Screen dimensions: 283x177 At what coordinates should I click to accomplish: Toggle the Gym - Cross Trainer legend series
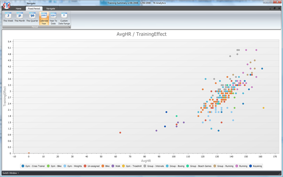point(33,166)
